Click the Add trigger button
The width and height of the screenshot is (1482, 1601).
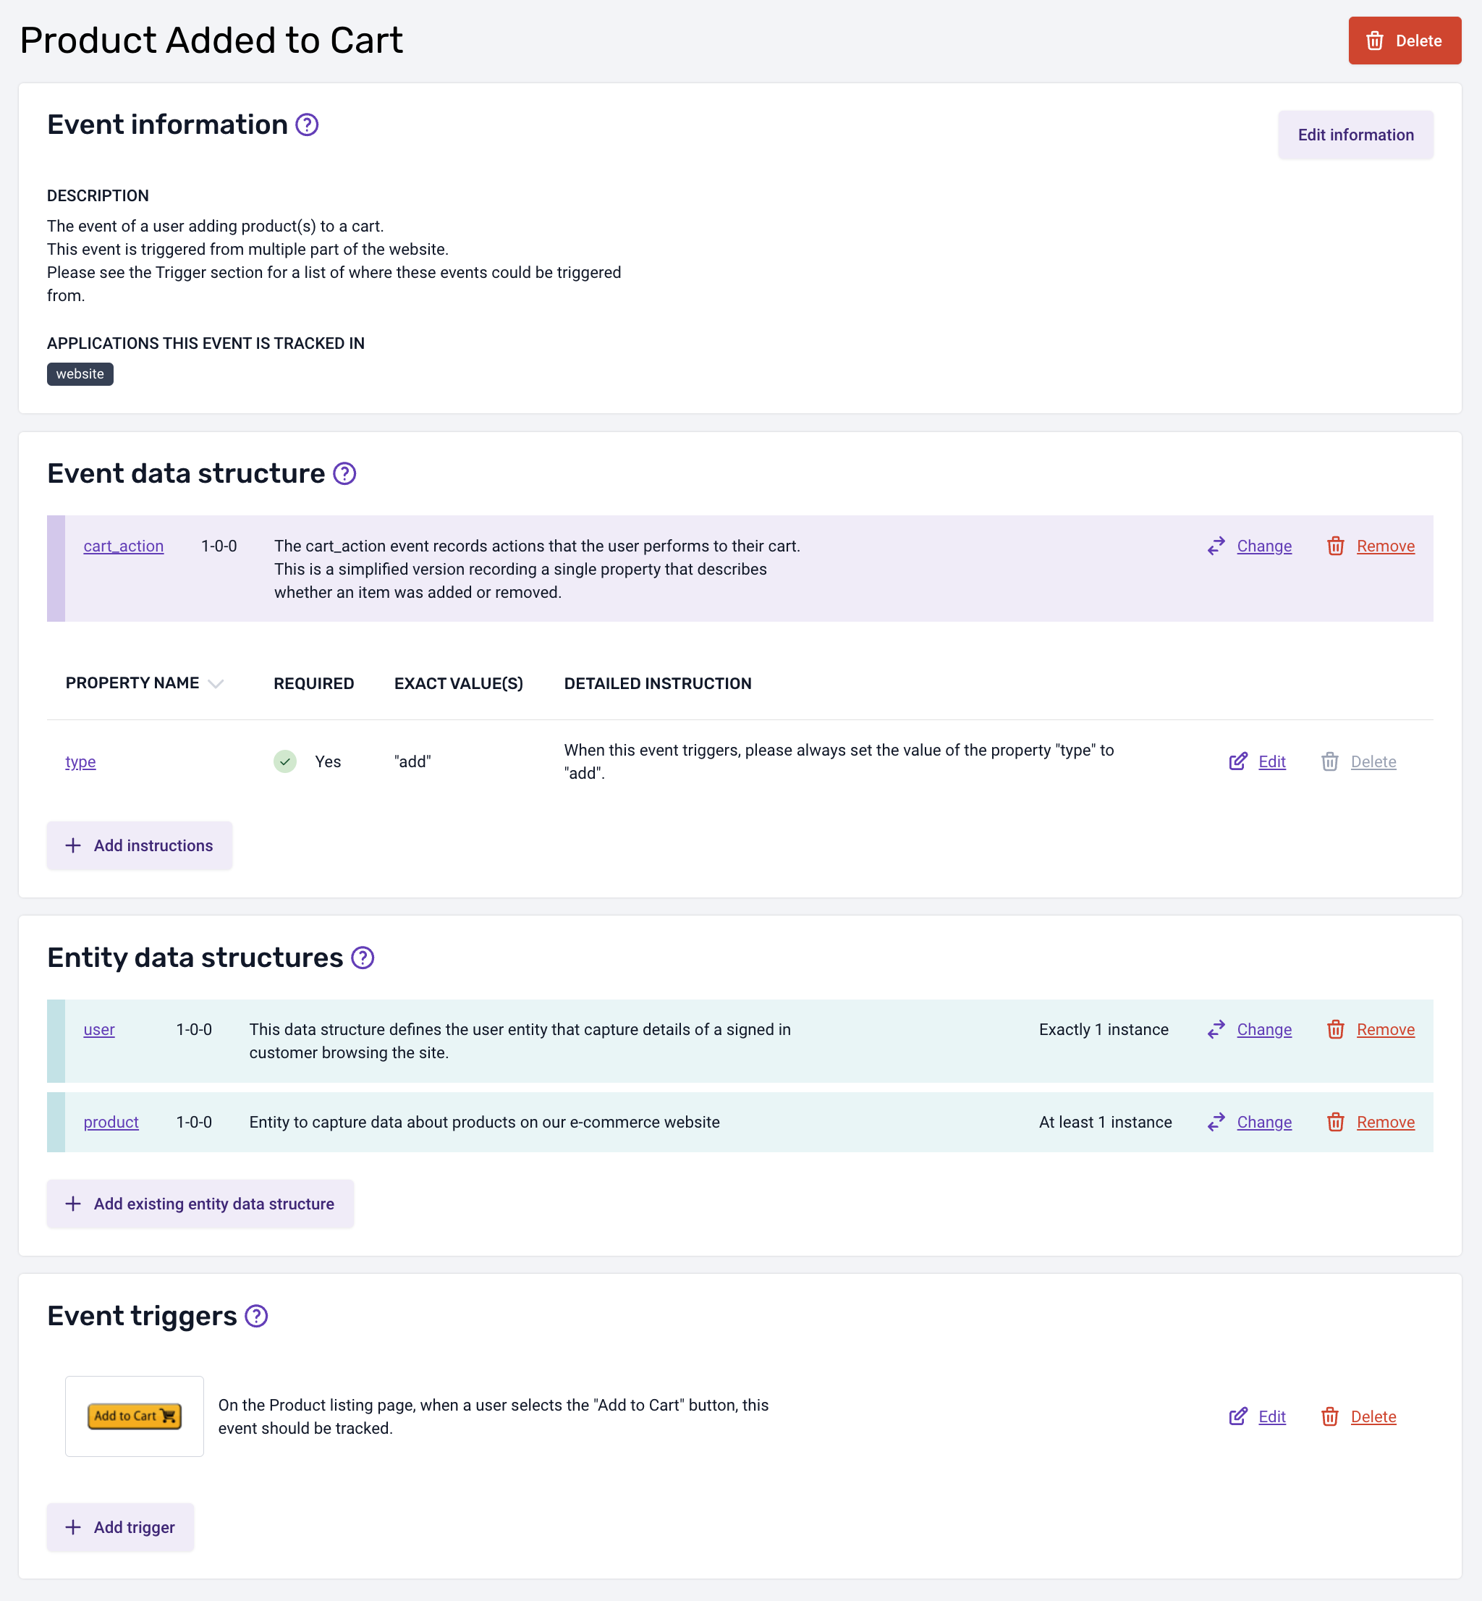pyautogui.click(x=120, y=1527)
